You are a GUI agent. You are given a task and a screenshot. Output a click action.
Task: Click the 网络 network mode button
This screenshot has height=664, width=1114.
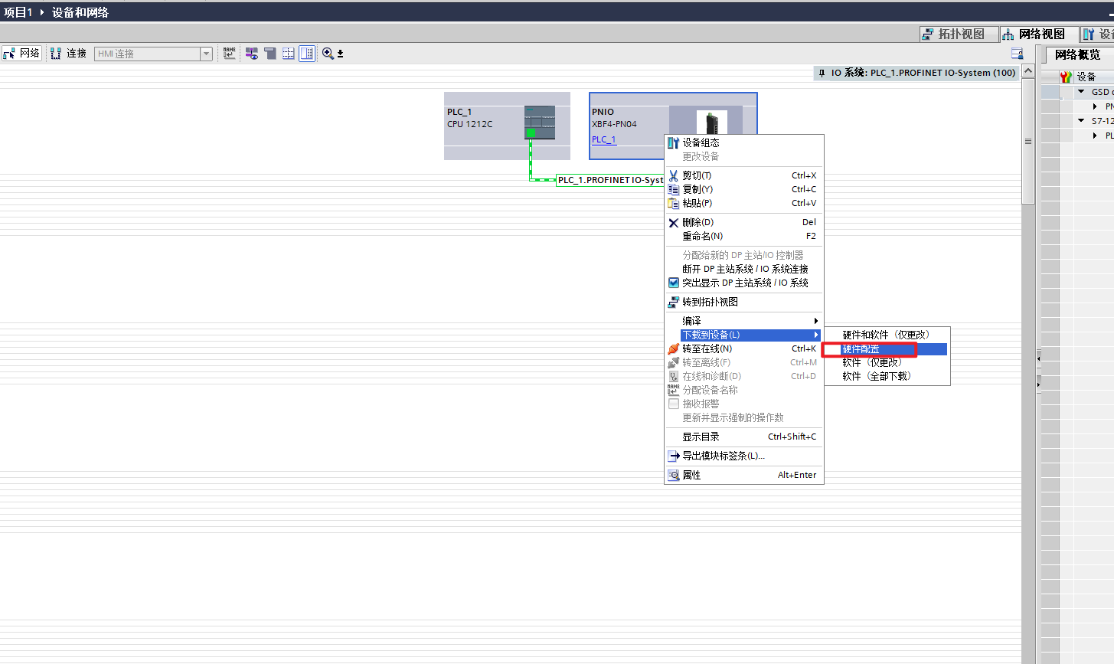point(21,53)
